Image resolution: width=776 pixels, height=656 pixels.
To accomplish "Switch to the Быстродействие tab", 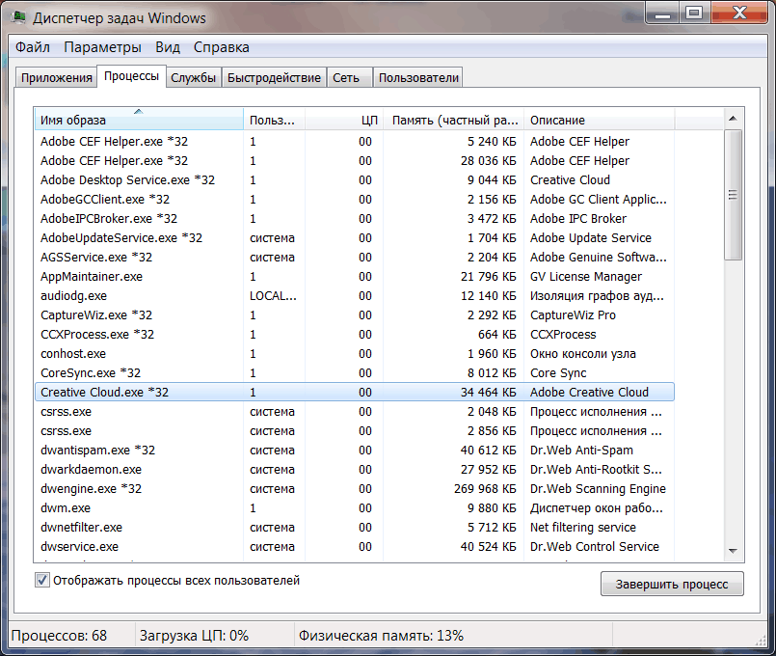I will (274, 78).
